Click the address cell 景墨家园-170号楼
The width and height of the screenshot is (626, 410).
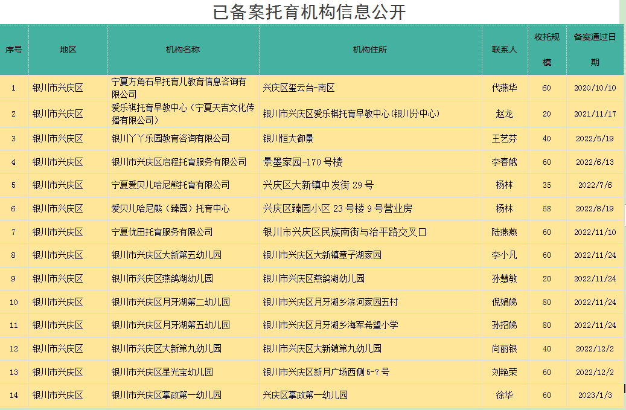[x=303, y=162]
